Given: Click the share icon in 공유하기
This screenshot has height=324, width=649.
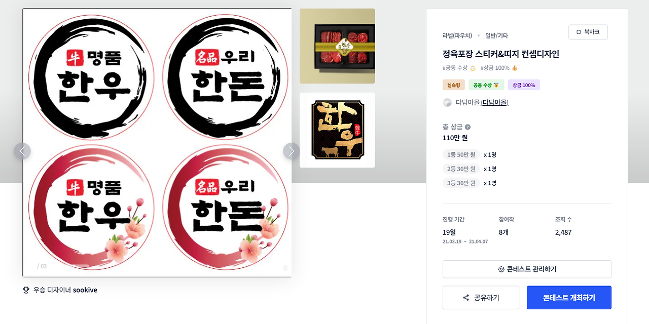Looking at the screenshot, I should pyautogui.click(x=466, y=298).
